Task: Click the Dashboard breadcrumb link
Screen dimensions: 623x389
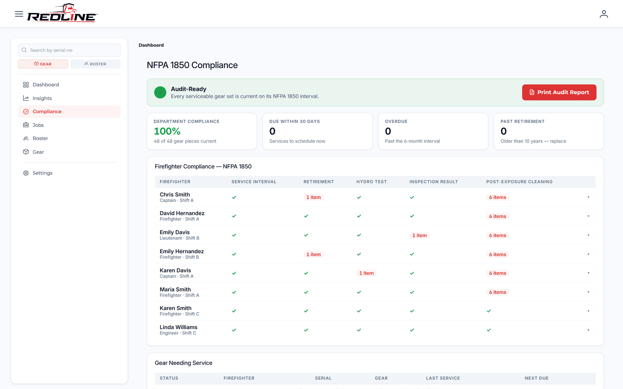Action: pos(151,45)
